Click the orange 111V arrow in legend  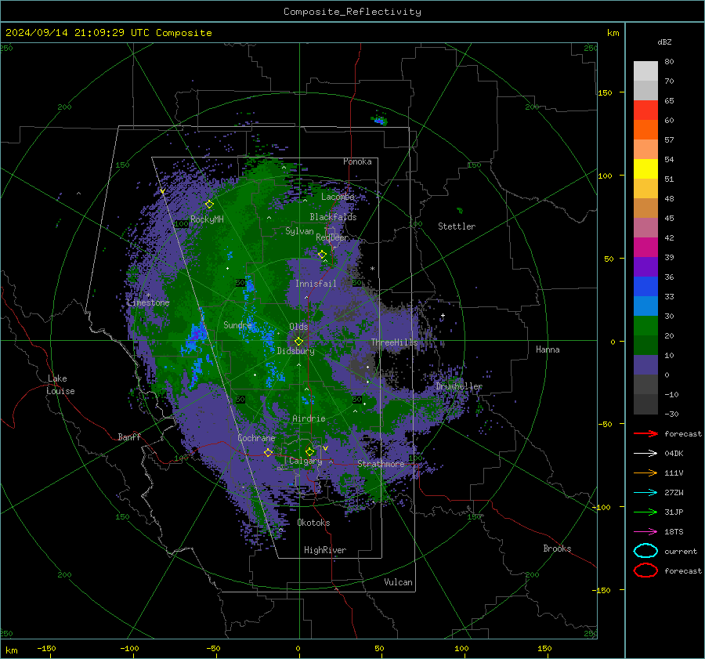645,473
